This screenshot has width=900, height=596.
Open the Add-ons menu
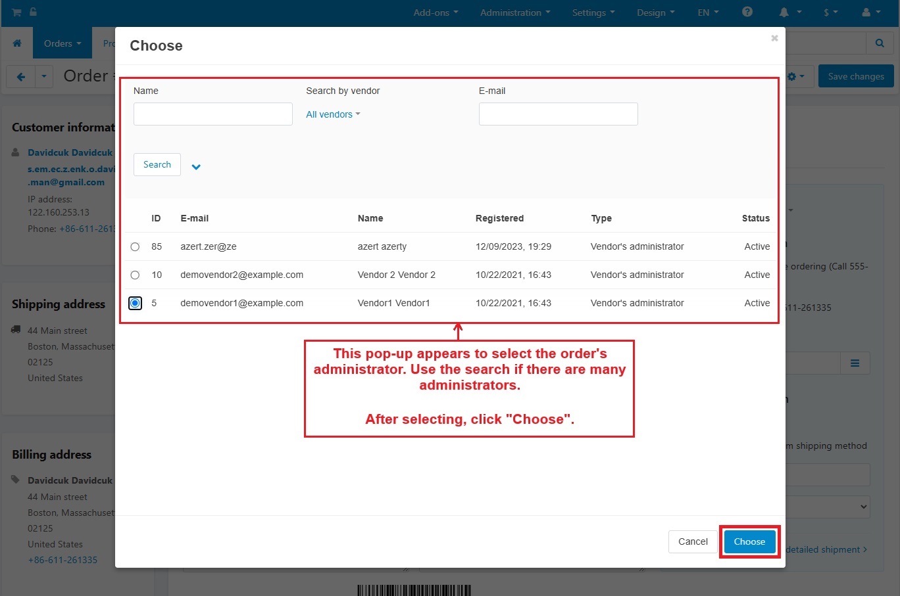(436, 12)
